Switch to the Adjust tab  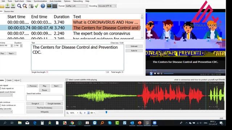(x=17, y=80)
